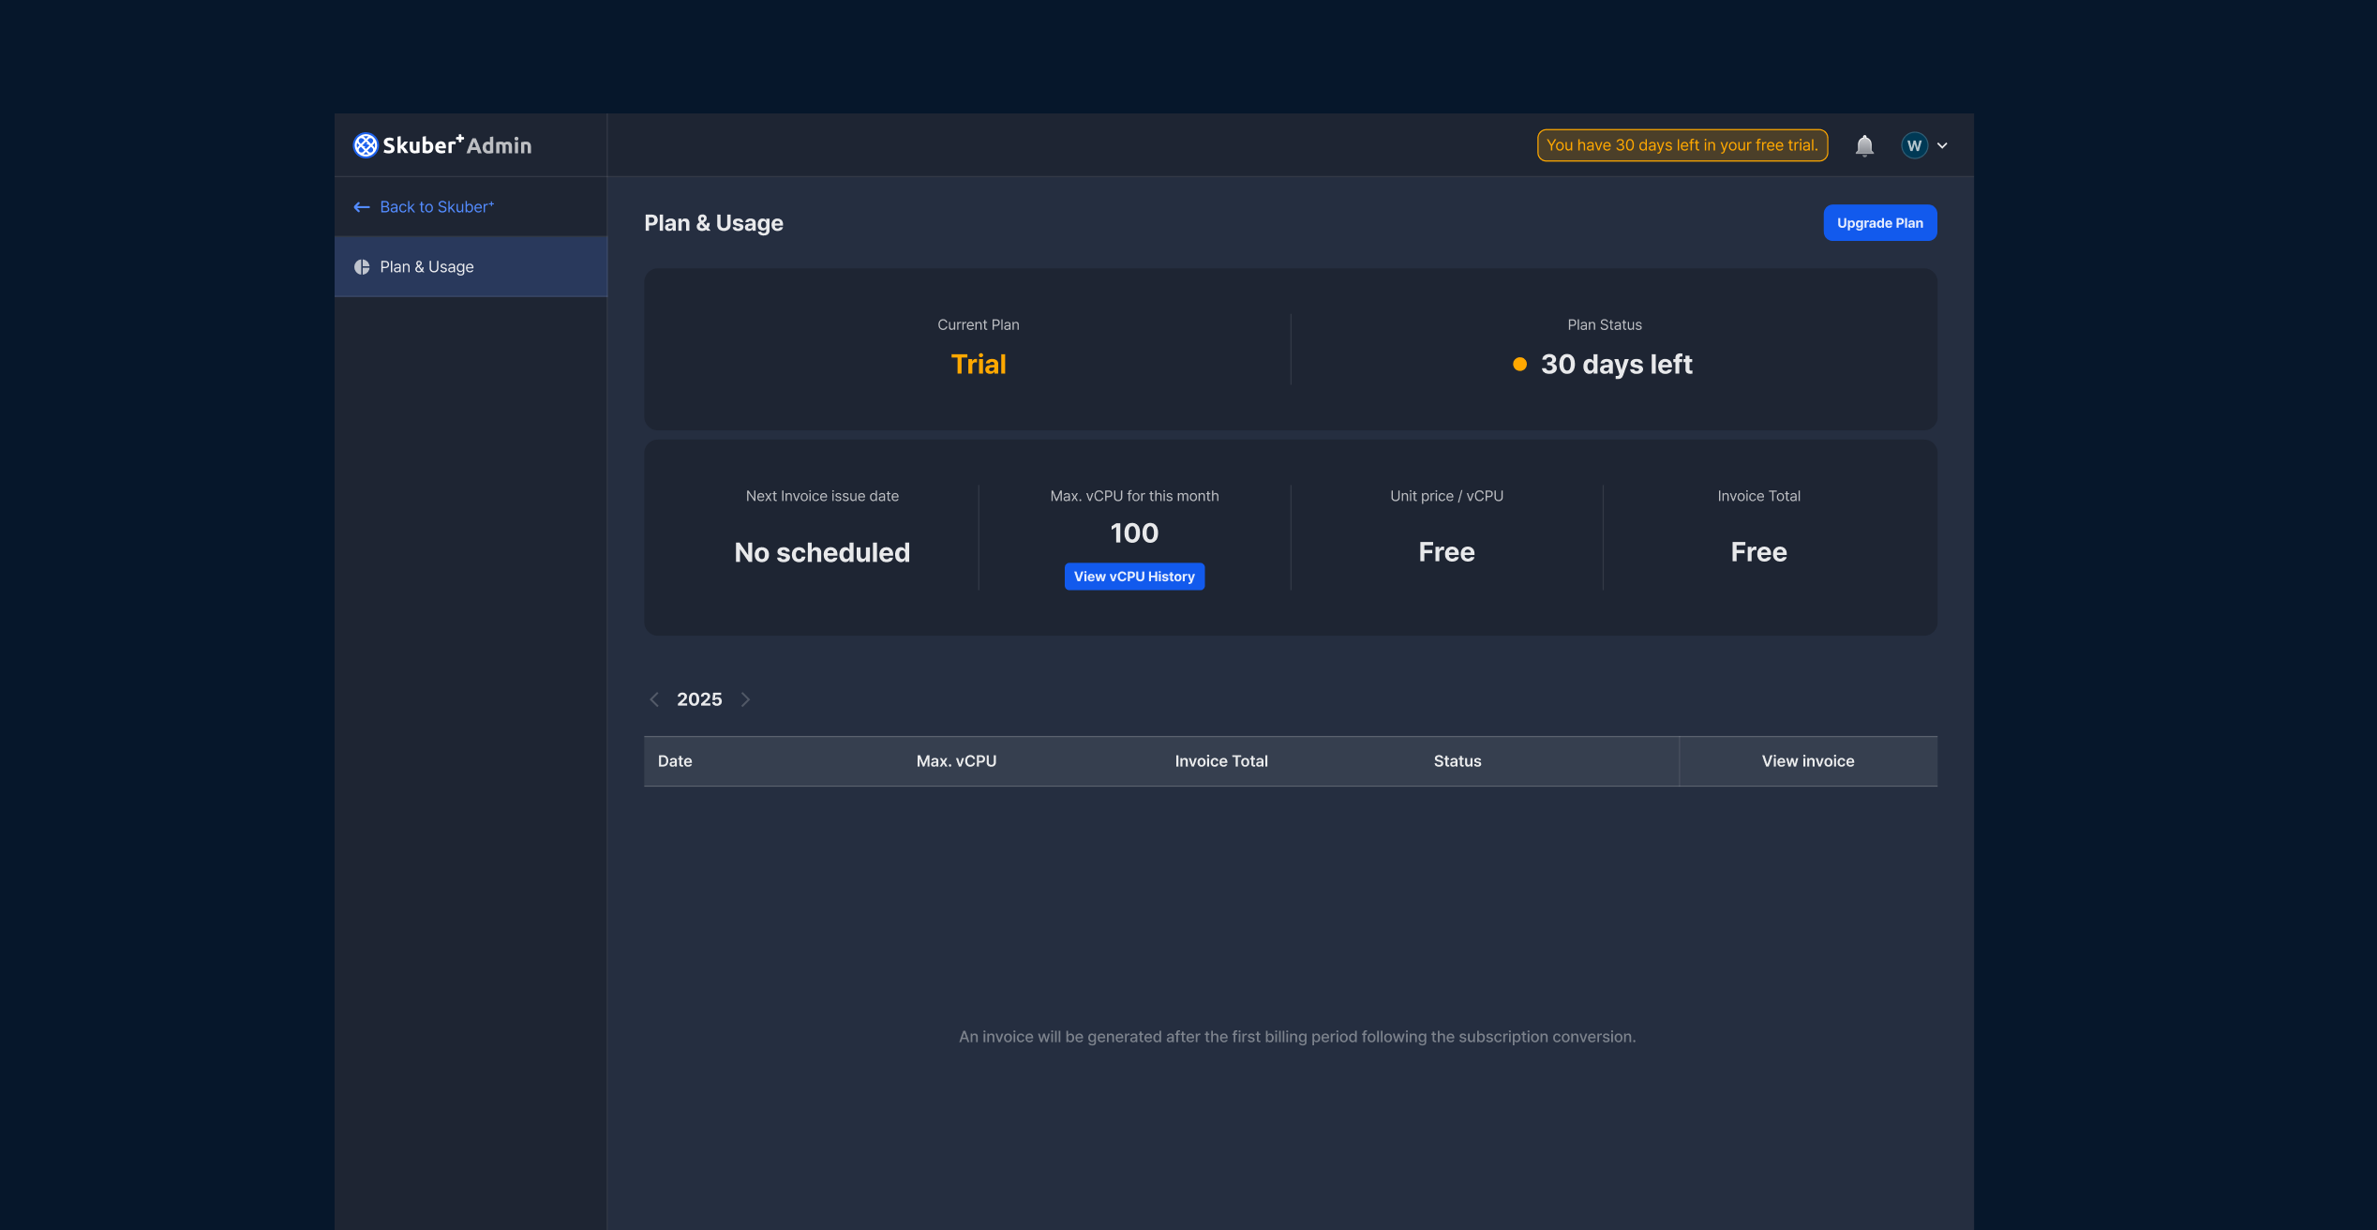Select Plan & Usage sidebar item
2377x1230 pixels.
(x=471, y=267)
